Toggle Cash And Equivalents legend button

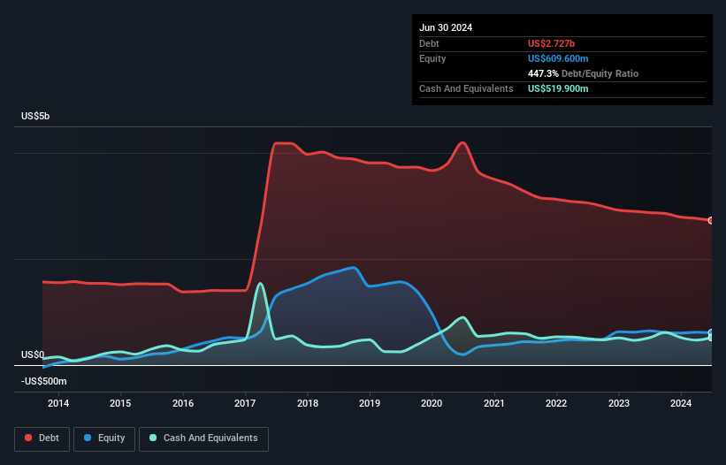(x=203, y=438)
